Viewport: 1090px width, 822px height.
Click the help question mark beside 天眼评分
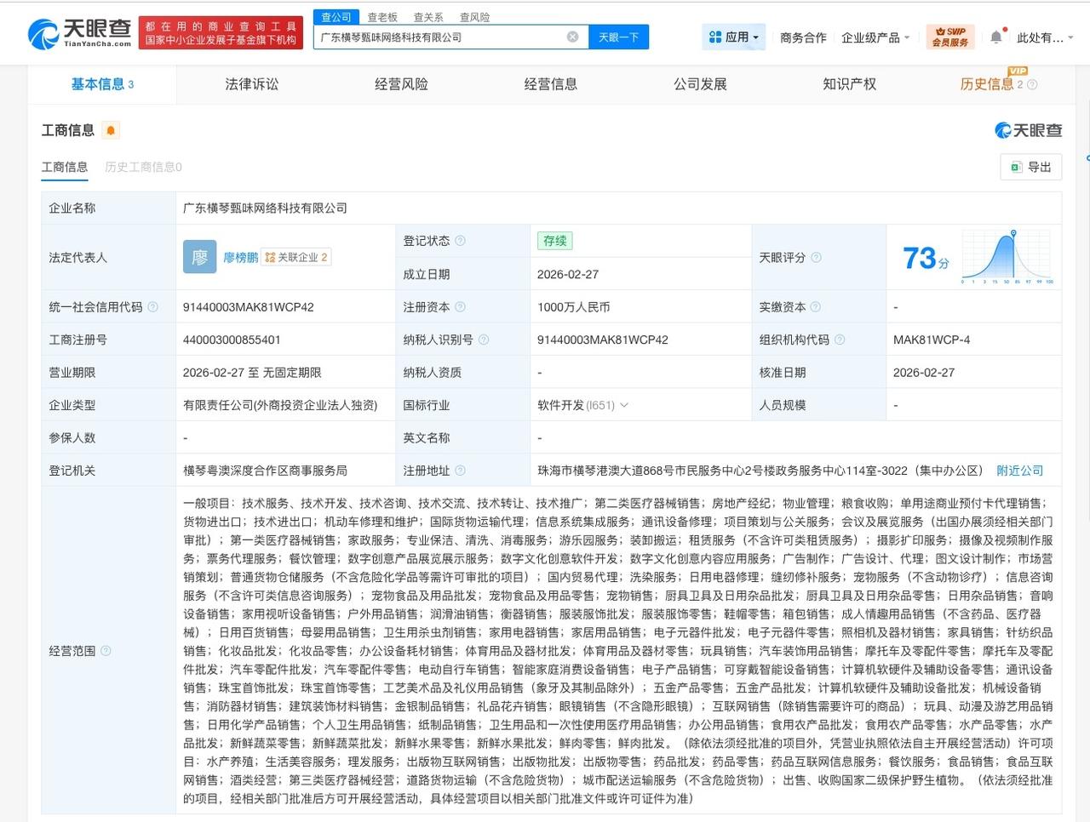(815, 257)
